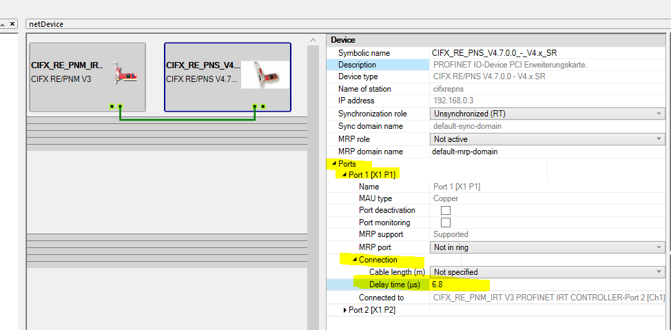Click the first port square on the CIFX_RE_PNS device
The height and width of the screenshot is (330, 671).
255,106
